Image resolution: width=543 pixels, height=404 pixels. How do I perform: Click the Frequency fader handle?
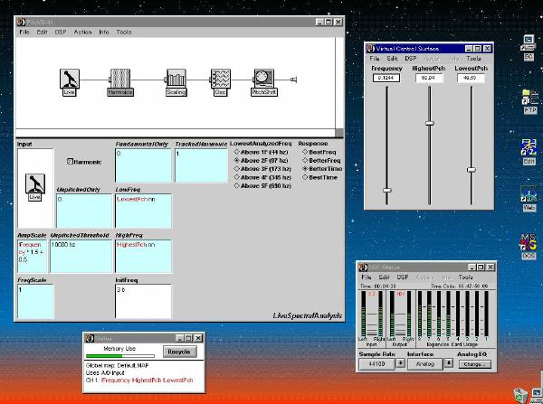387,190
